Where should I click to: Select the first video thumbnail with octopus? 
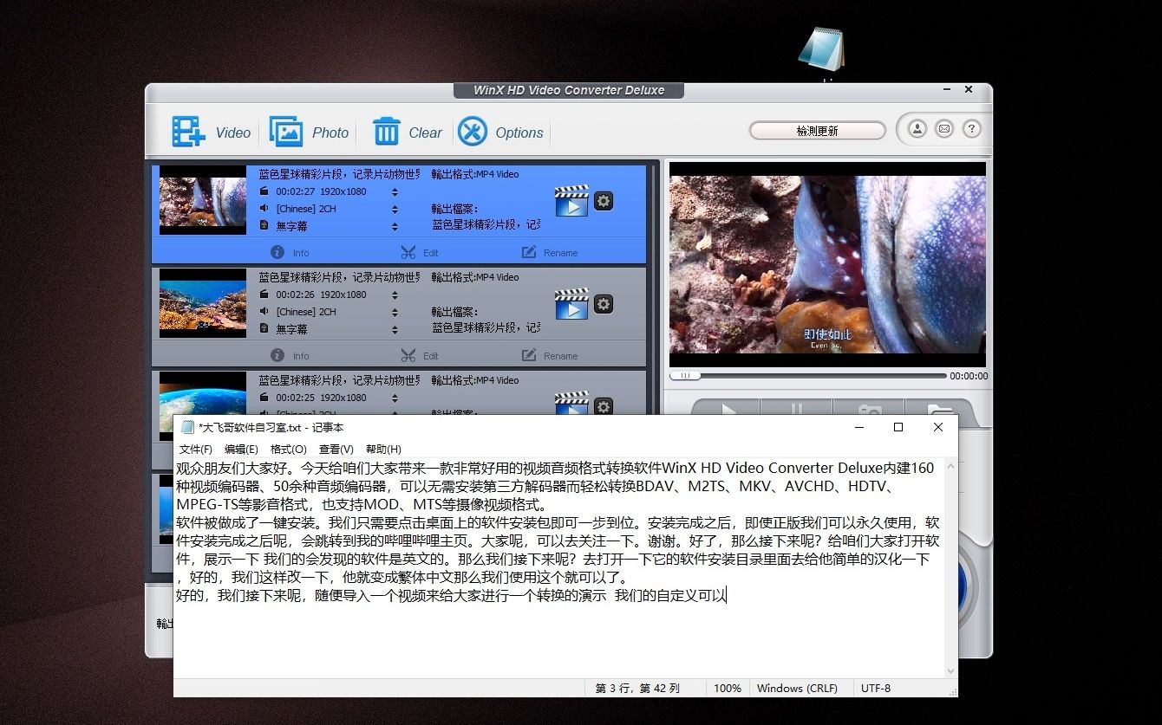coord(203,200)
